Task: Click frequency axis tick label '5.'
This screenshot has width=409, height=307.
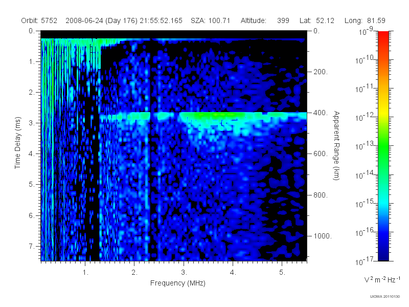Action: click(x=282, y=273)
